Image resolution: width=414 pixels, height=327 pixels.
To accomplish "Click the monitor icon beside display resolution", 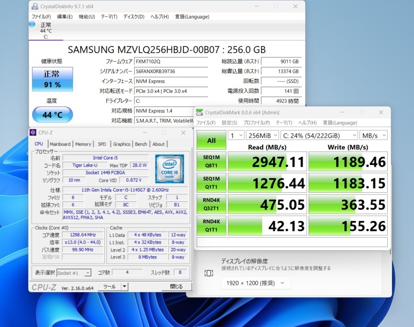I will click(209, 273).
